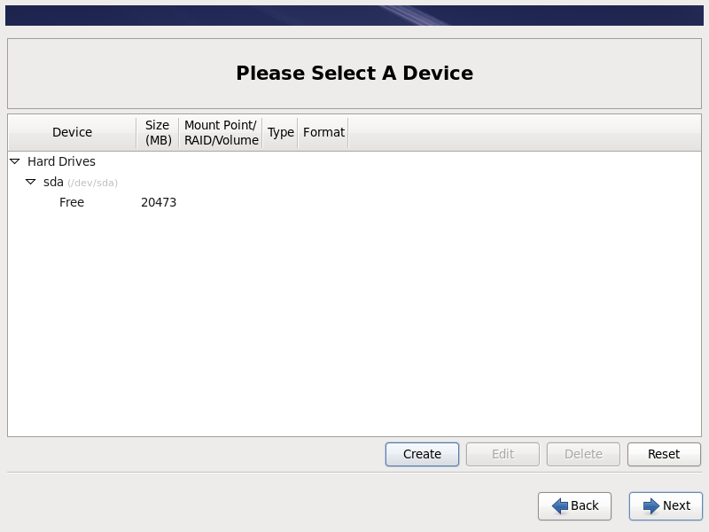Click the 20473 size value cell
Viewport: 709px width, 532px height.
point(159,202)
